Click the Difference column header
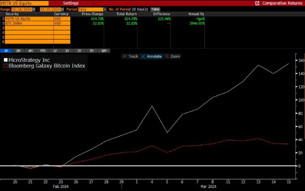This screenshot has height=191, width=305. [x=162, y=14]
